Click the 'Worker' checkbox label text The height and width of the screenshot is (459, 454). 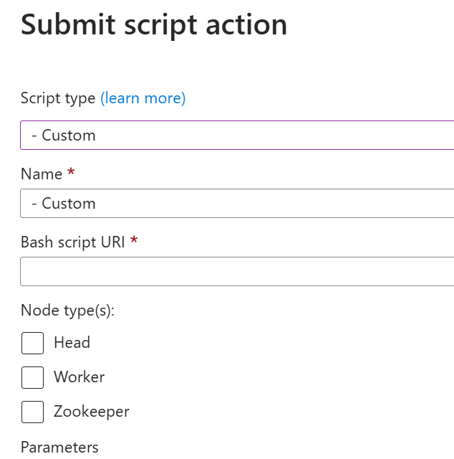(79, 377)
